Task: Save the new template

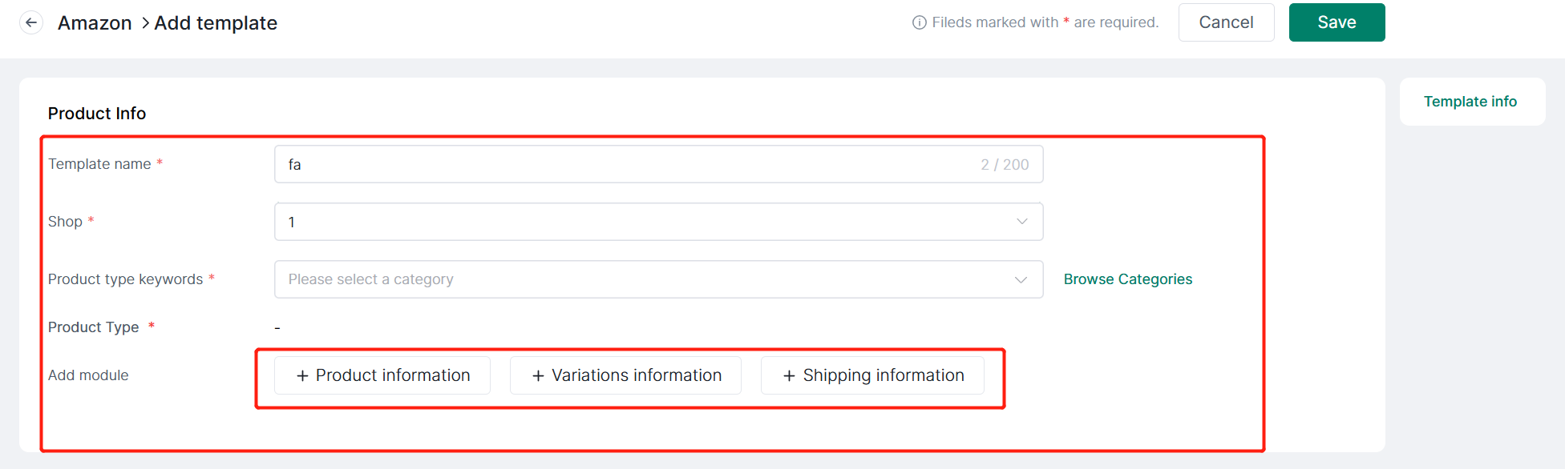Action: click(1337, 22)
